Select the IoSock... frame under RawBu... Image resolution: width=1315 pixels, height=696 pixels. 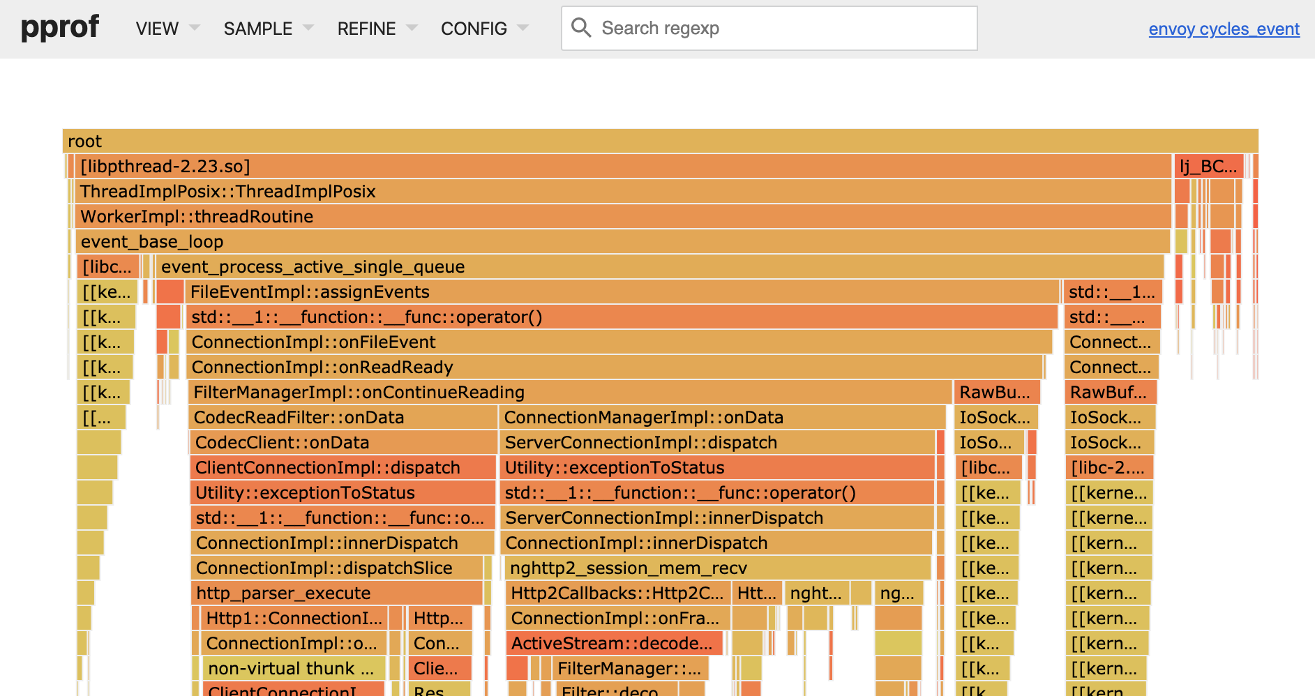coord(995,417)
